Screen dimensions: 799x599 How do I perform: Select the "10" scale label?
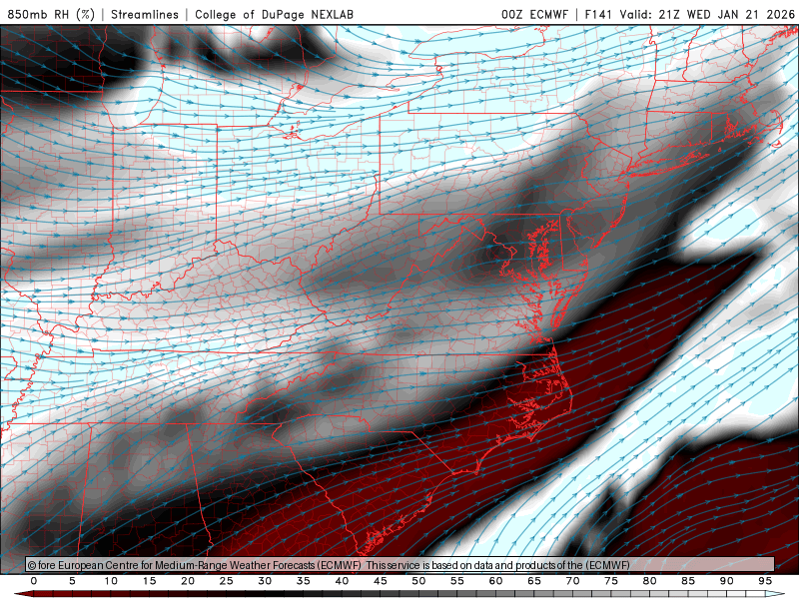point(111,581)
